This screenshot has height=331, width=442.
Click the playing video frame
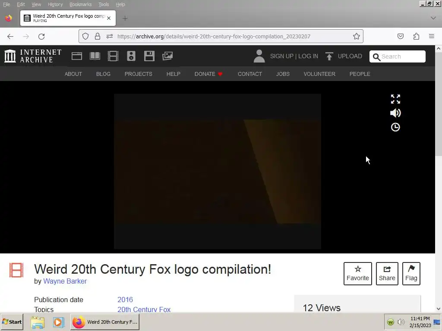point(218,172)
